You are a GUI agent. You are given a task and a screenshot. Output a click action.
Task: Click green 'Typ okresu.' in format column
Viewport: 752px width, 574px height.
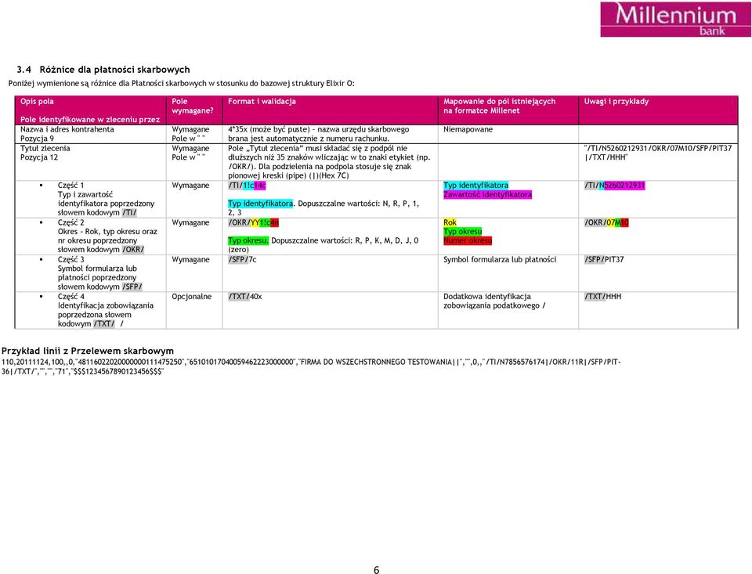(248, 240)
